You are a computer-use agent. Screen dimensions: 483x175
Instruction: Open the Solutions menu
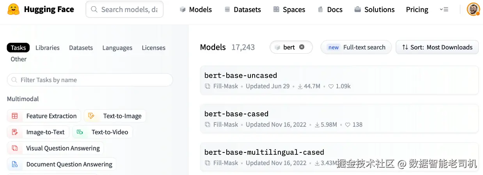pos(374,10)
